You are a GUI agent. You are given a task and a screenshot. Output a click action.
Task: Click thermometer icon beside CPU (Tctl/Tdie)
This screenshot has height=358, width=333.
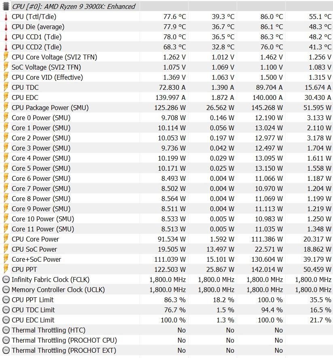pos(6,17)
